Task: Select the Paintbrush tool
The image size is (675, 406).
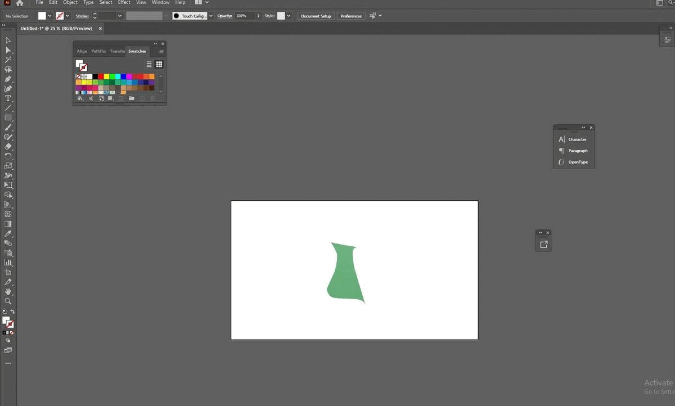Action: pyautogui.click(x=8, y=127)
